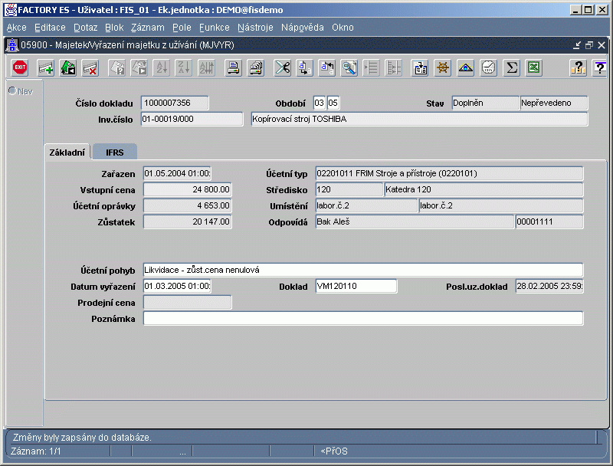Viewport: 613px width, 466px height.
Task: Click the calendar import icon with arrow
Action: coord(420,67)
